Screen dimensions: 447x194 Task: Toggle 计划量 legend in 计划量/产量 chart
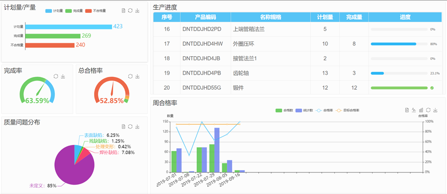pyautogui.click(x=54, y=11)
